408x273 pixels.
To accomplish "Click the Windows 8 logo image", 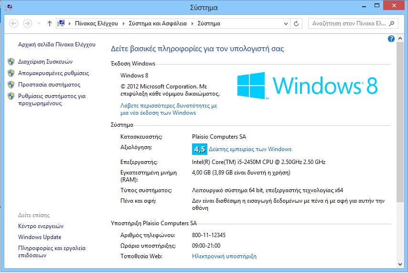I will (307, 86).
